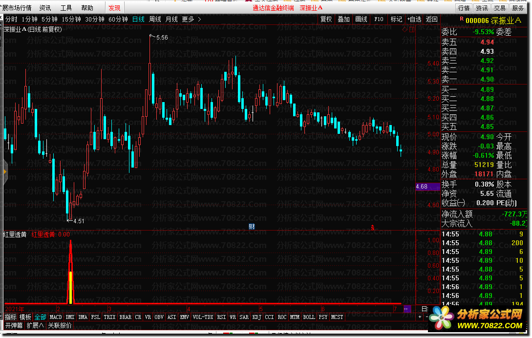Image resolution: width=532 pixels, height=338 pixels.
Task: Click the 财 financial marker on chart
Action: pos(252,226)
